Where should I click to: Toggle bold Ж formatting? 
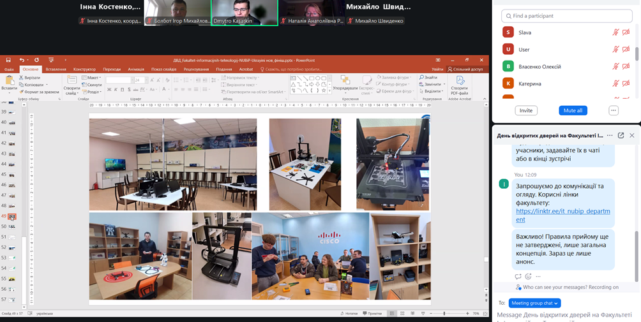click(109, 89)
